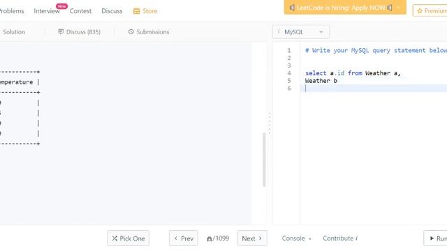Click the Store shop icon
447x251 pixels.
click(x=137, y=11)
